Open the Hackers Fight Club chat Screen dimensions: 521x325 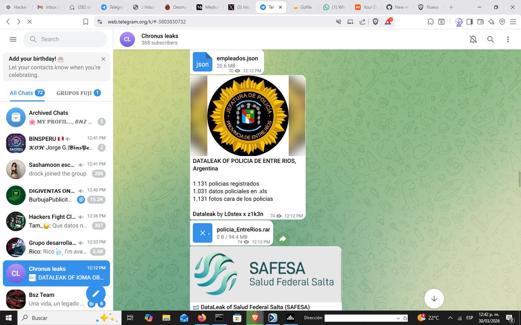[x=56, y=221]
